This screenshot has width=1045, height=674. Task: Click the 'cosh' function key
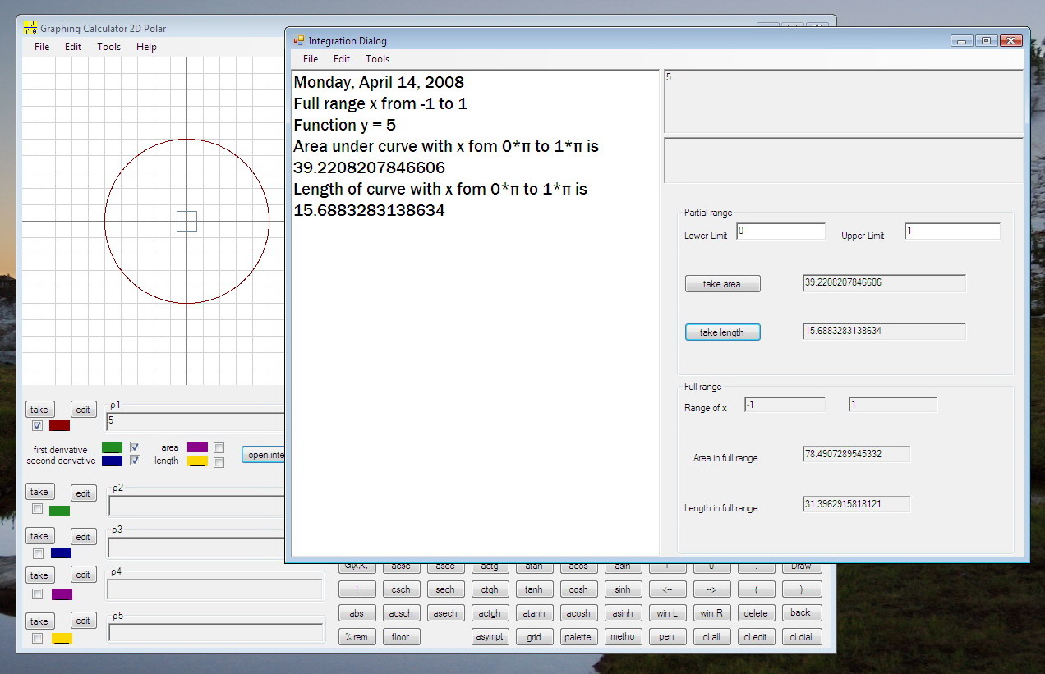tap(578, 589)
